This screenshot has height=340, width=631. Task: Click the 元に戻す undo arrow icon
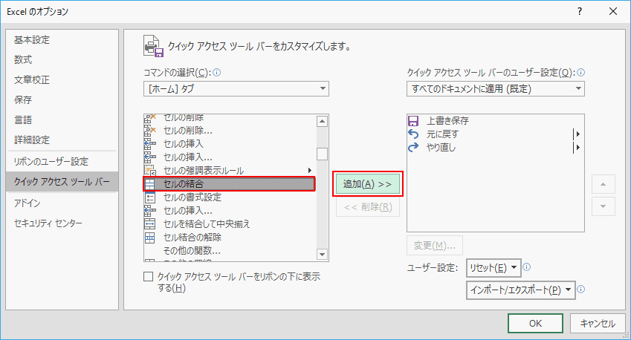(413, 134)
